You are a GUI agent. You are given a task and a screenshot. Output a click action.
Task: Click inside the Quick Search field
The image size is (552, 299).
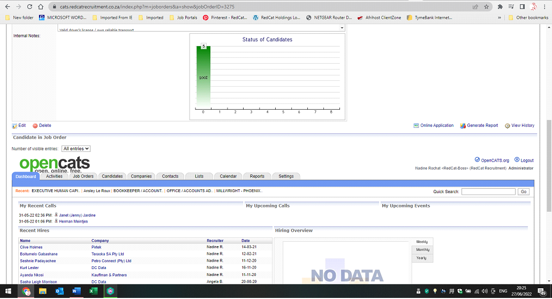click(488, 191)
